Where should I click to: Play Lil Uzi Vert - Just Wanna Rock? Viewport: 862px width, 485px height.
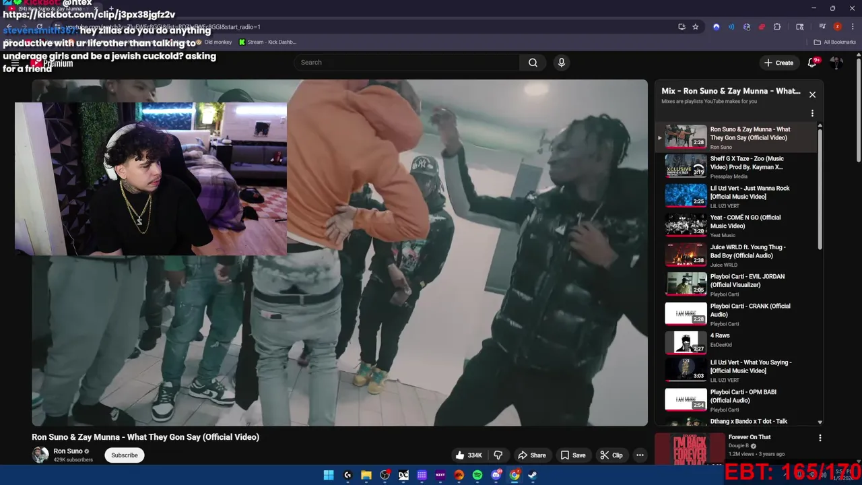(737, 197)
